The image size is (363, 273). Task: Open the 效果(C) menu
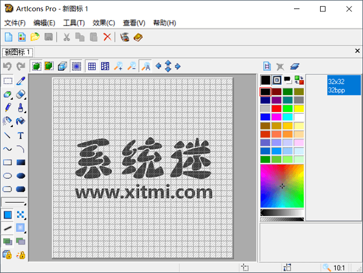pos(104,23)
